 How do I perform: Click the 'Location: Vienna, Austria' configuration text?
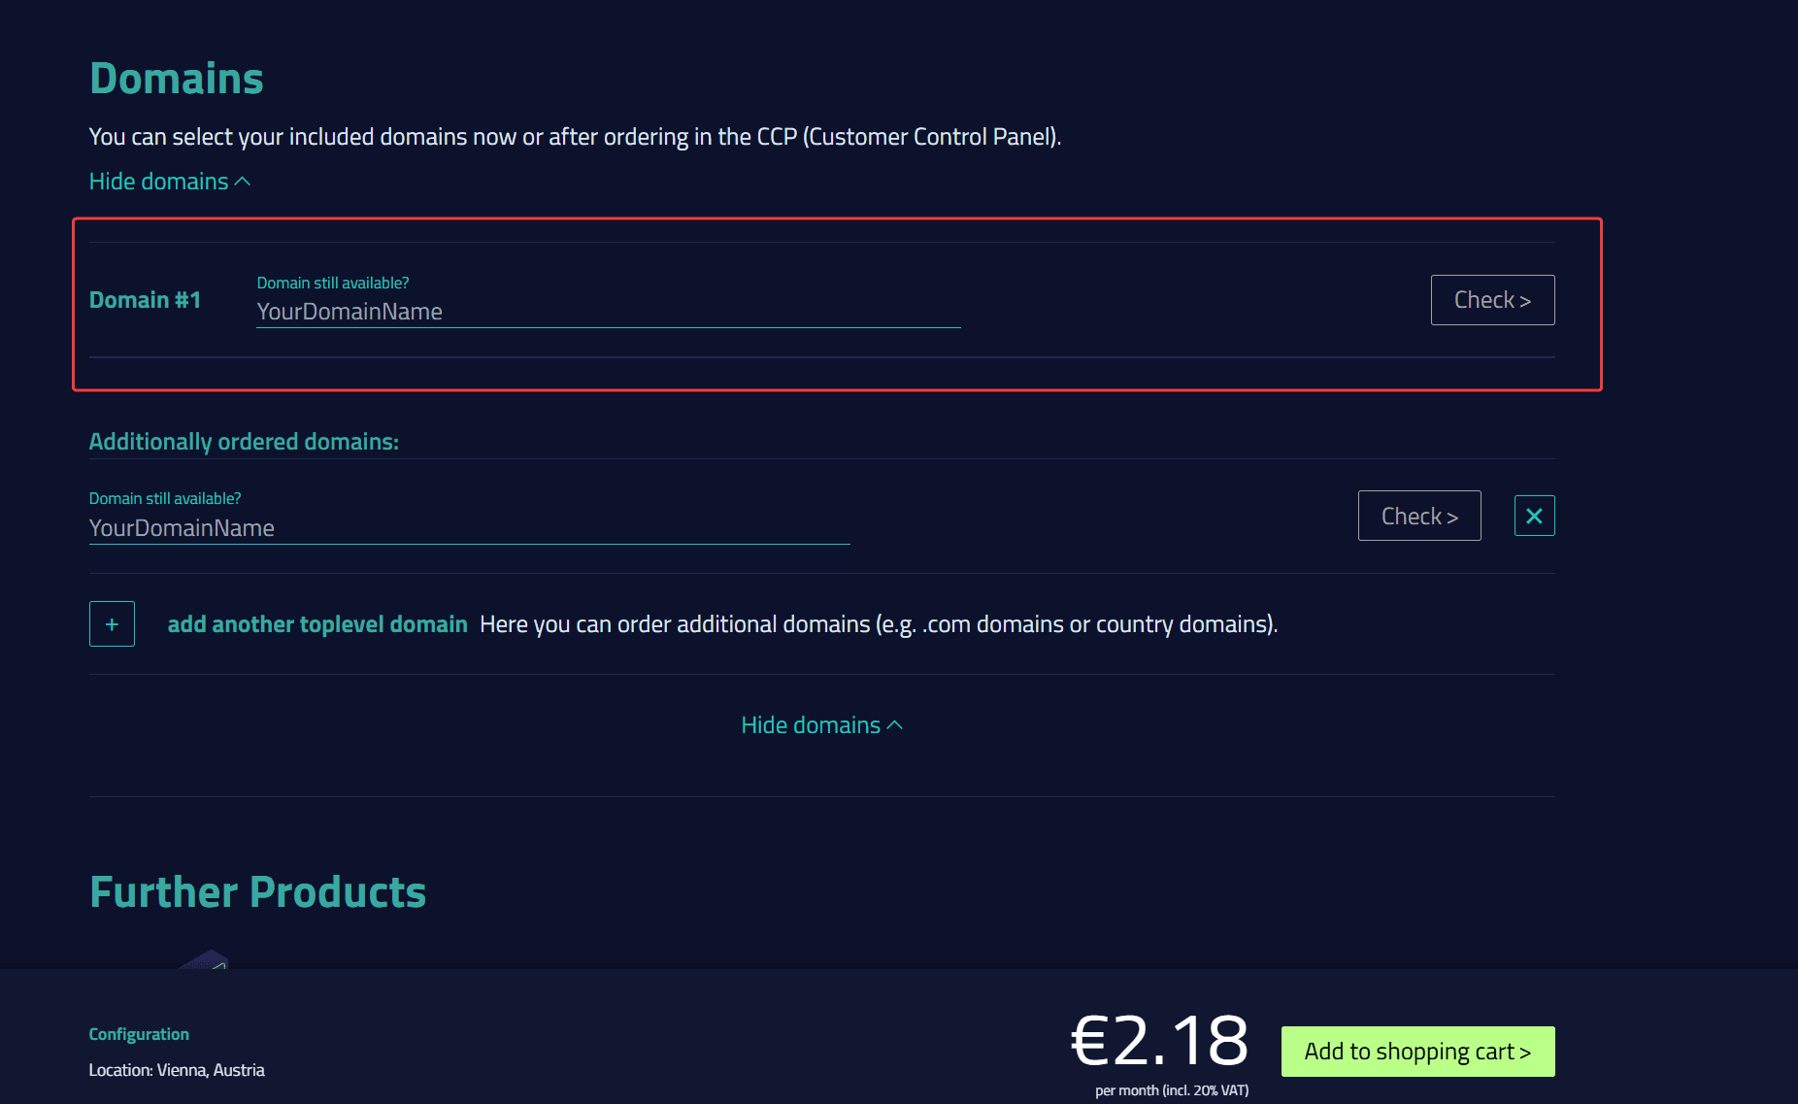pos(177,1069)
